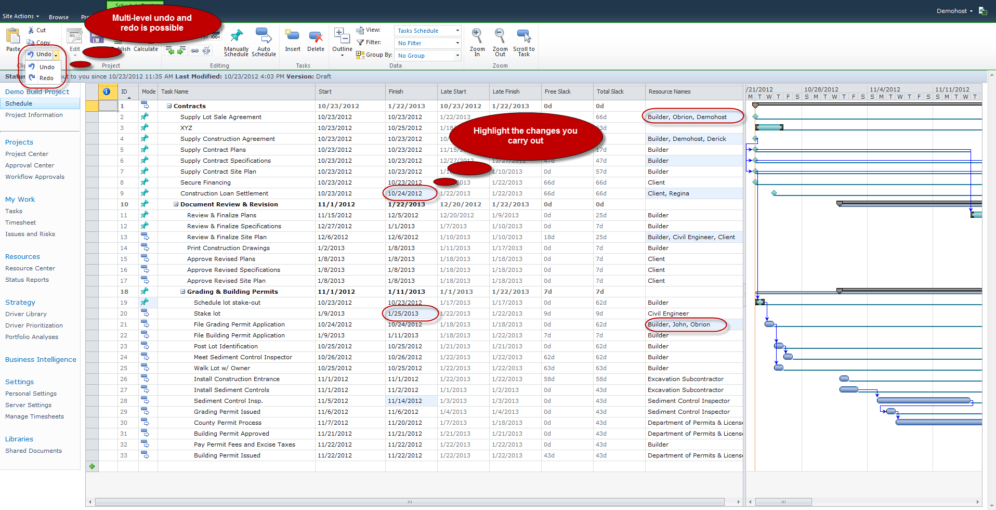Click the Link Tasks chain icon
Screen dimensions: 996x510
tap(194, 50)
